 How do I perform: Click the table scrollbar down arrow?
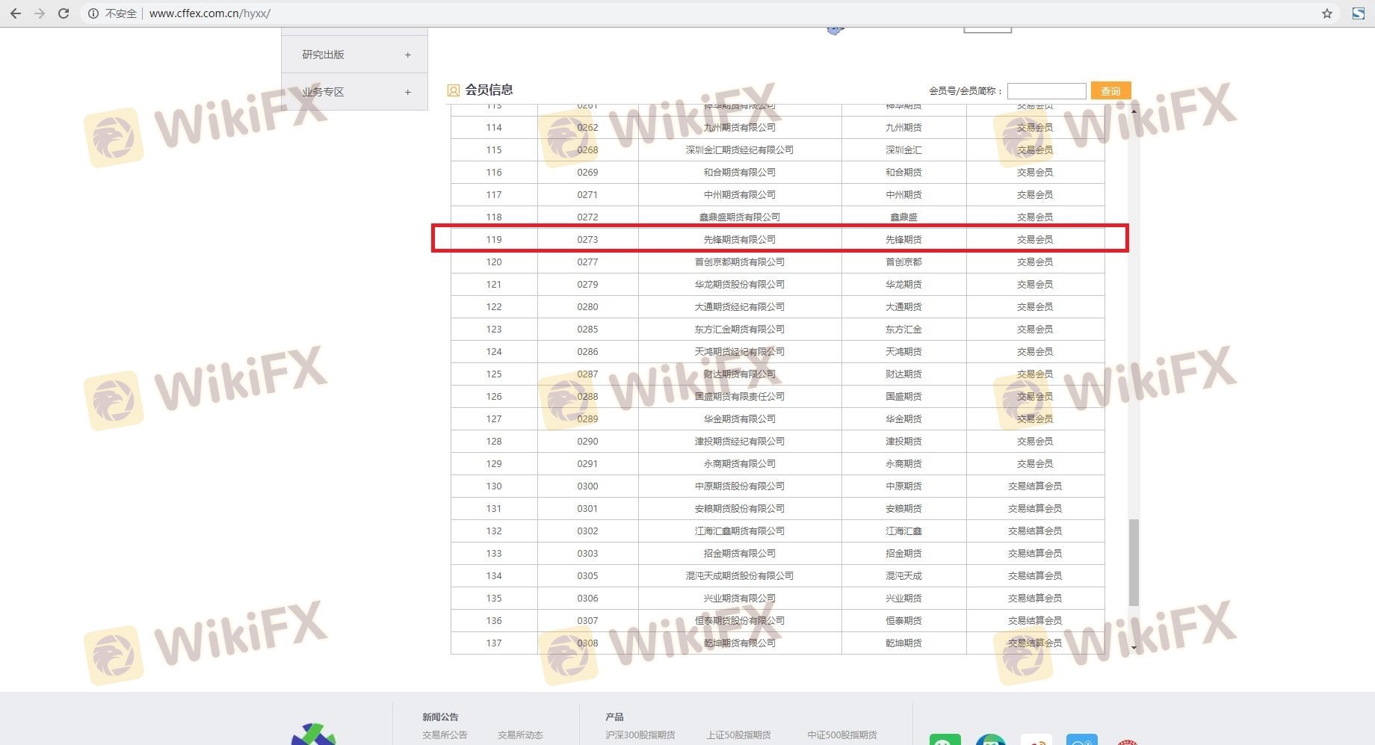pos(1134,648)
